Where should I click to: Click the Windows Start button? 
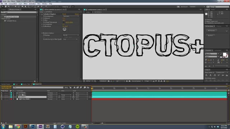(3, 126)
